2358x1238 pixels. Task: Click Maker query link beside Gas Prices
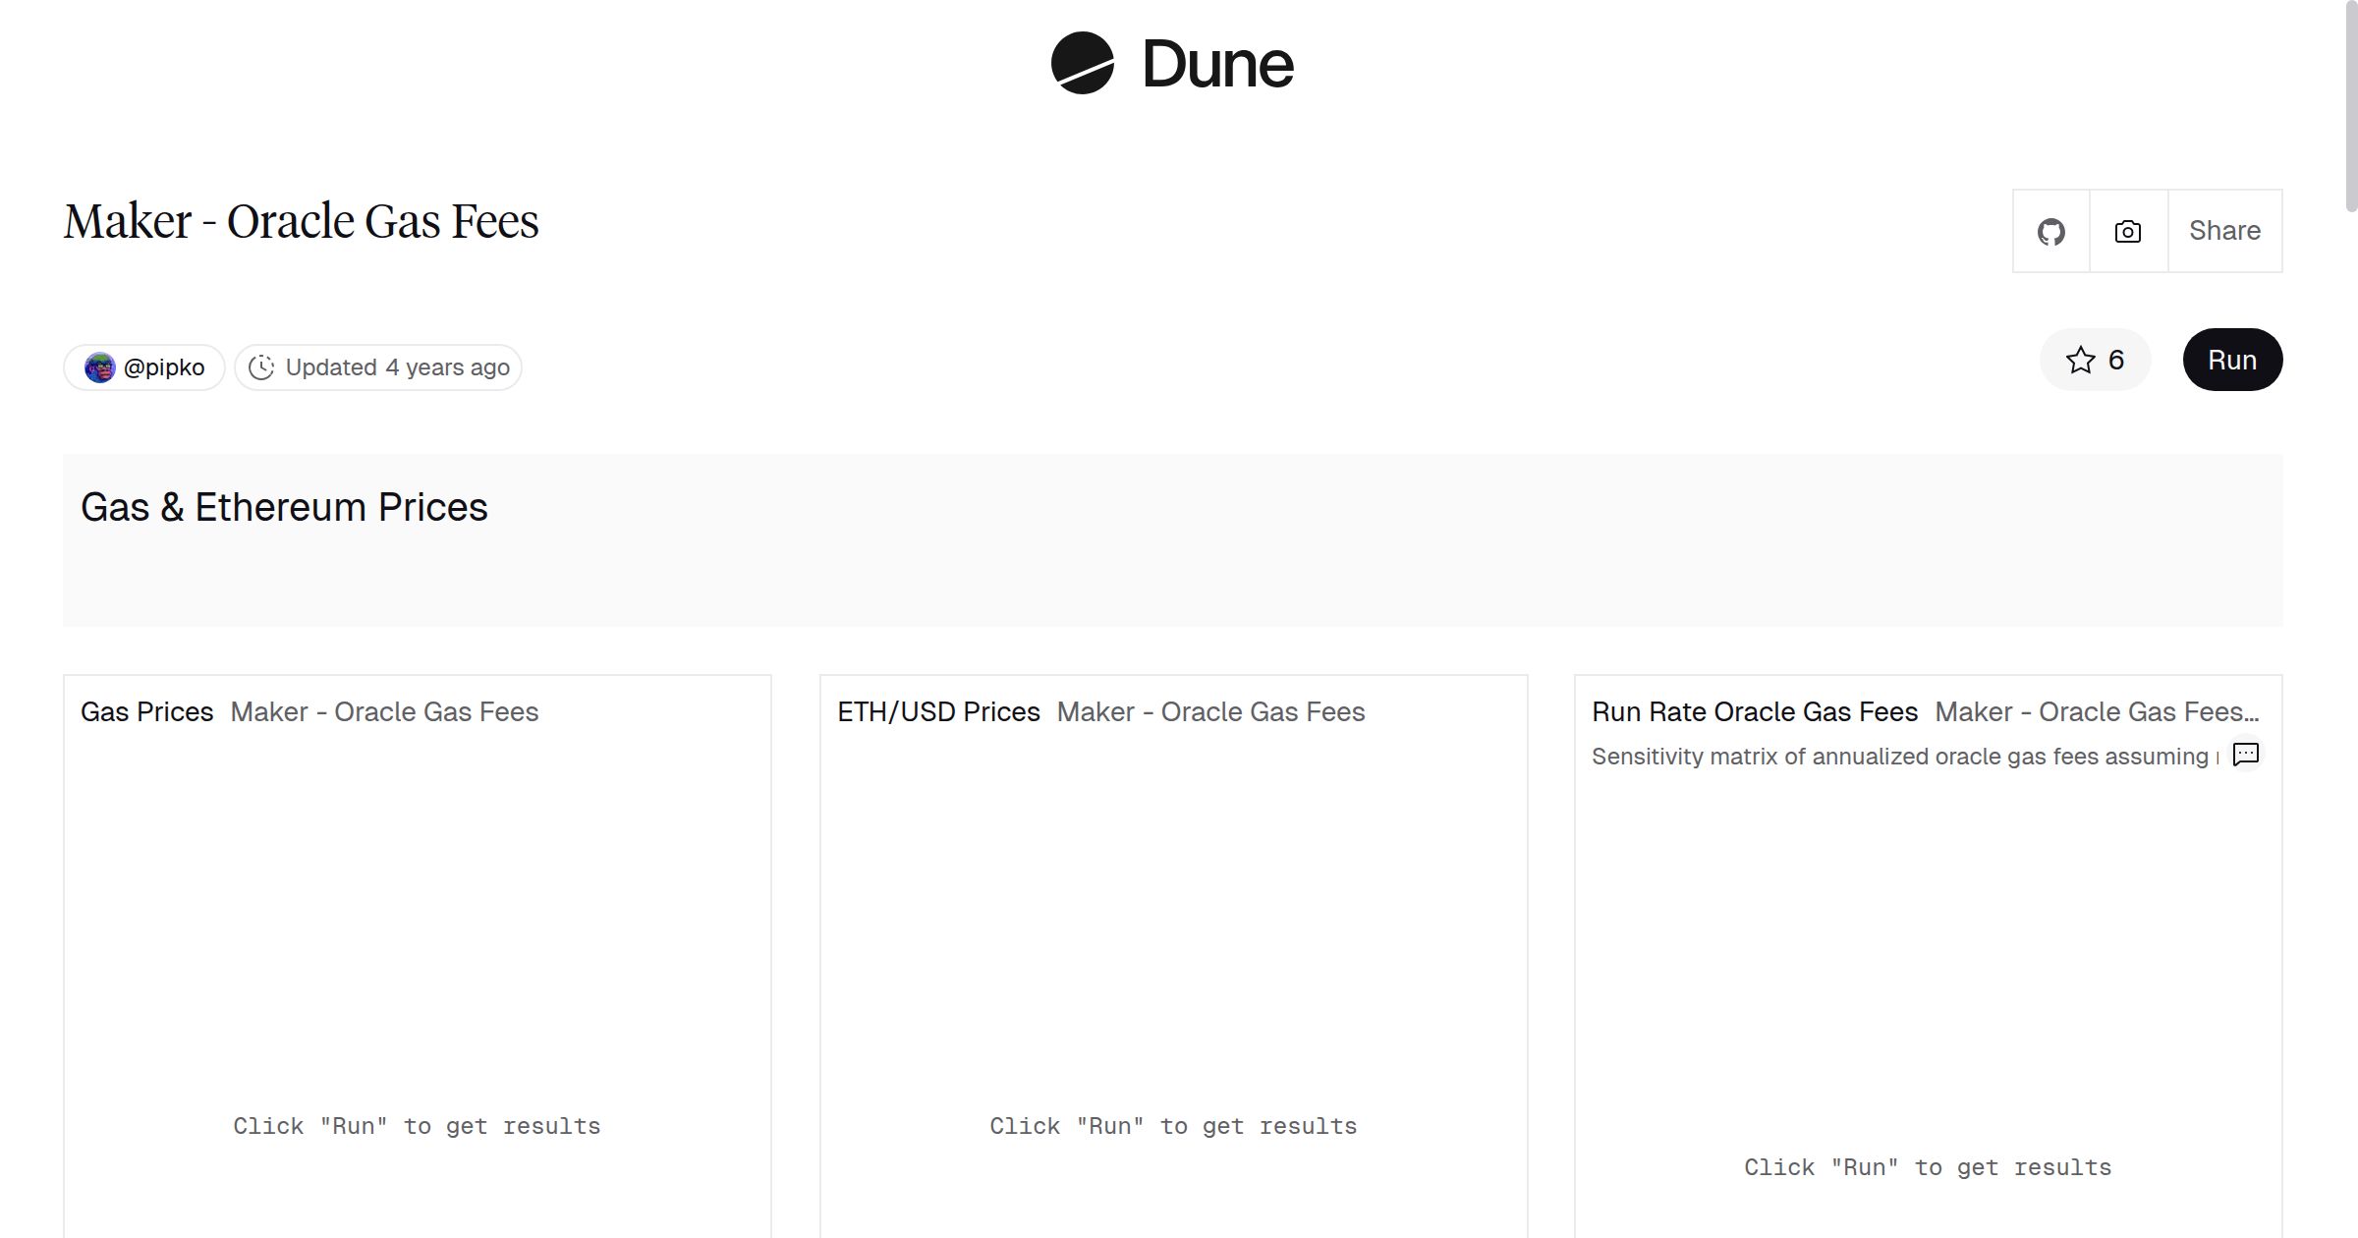tap(384, 711)
